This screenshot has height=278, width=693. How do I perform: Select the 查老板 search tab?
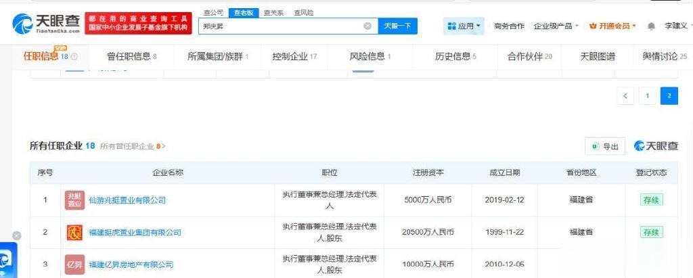pos(244,13)
